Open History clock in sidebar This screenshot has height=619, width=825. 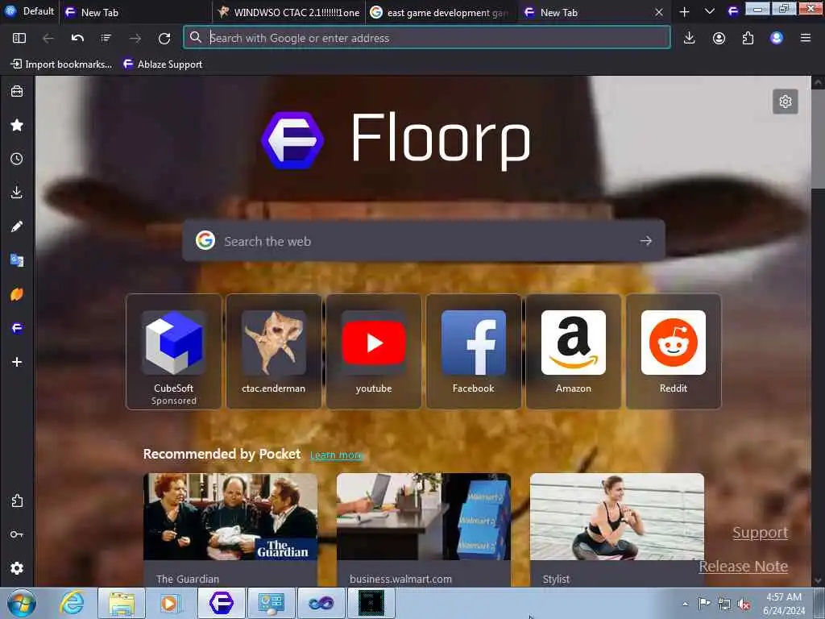pos(17,159)
